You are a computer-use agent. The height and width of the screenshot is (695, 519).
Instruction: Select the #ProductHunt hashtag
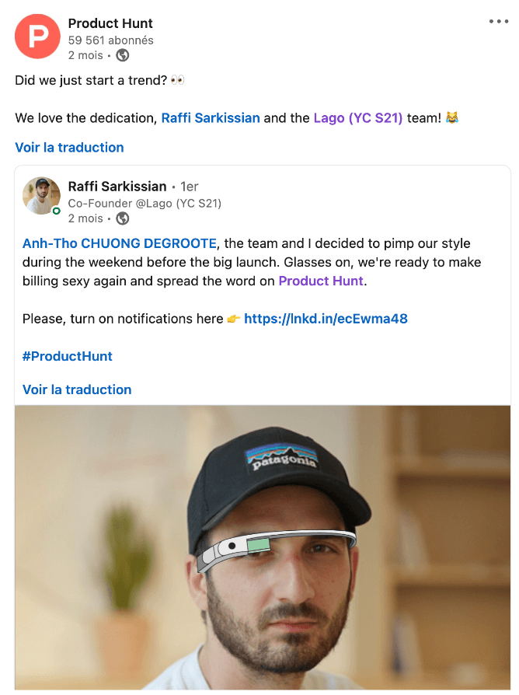(x=68, y=356)
